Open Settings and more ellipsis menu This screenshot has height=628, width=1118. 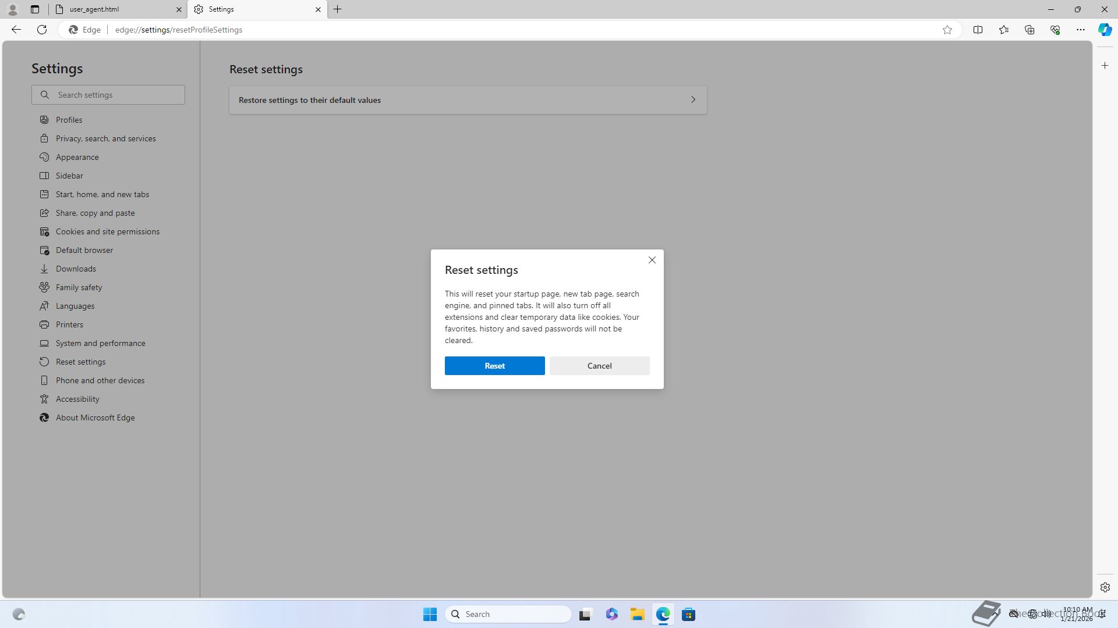click(1080, 30)
